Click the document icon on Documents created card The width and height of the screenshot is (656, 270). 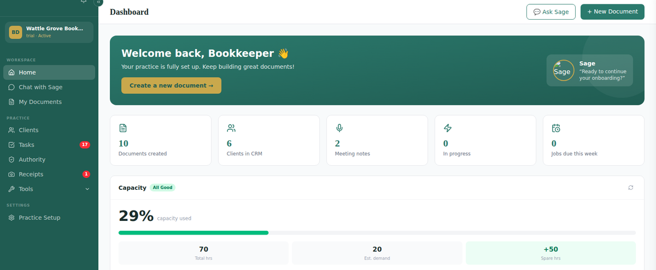click(x=123, y=128)
